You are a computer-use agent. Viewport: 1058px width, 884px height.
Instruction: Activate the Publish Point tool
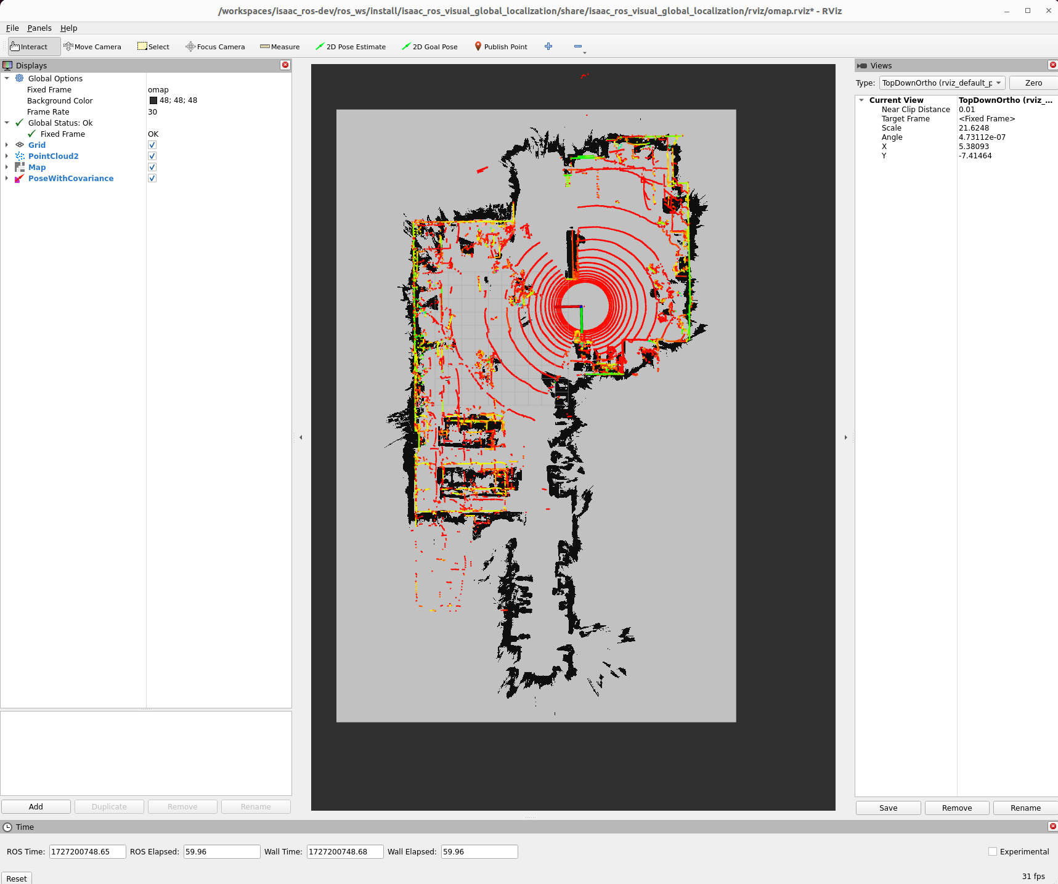(500, 46)
